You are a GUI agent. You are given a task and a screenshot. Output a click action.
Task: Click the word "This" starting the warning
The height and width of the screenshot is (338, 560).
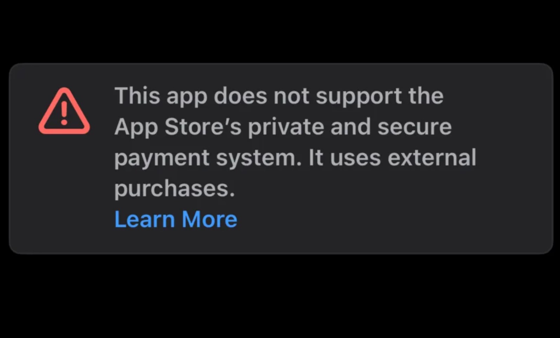click(x=137, y=95)
